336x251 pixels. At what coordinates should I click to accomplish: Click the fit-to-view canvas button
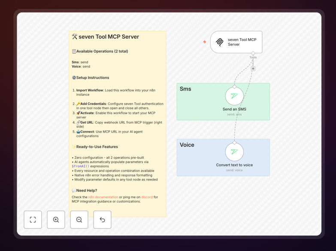pyautogui.click(x=33, y=220)
